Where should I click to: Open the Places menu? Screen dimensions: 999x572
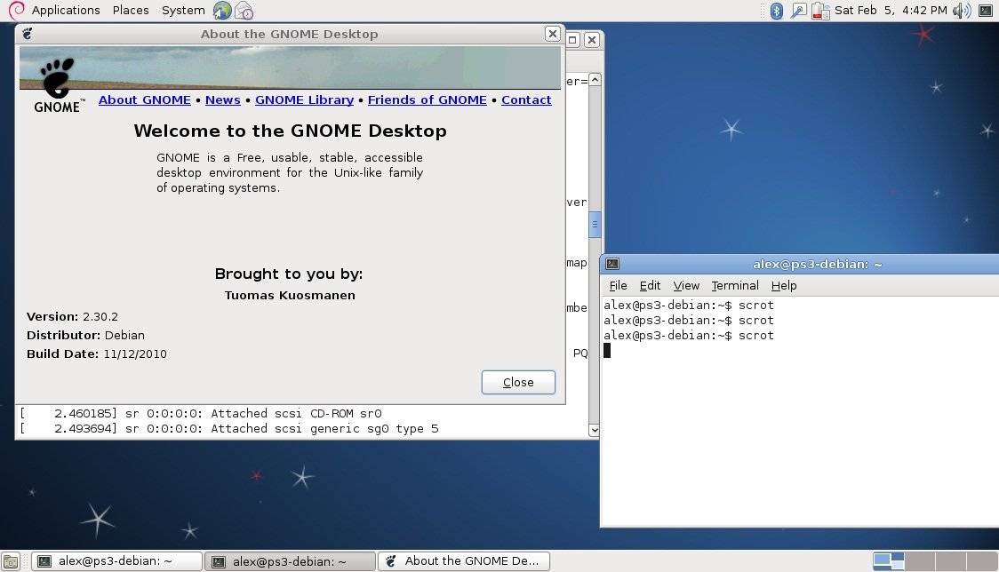click(131, 10)
